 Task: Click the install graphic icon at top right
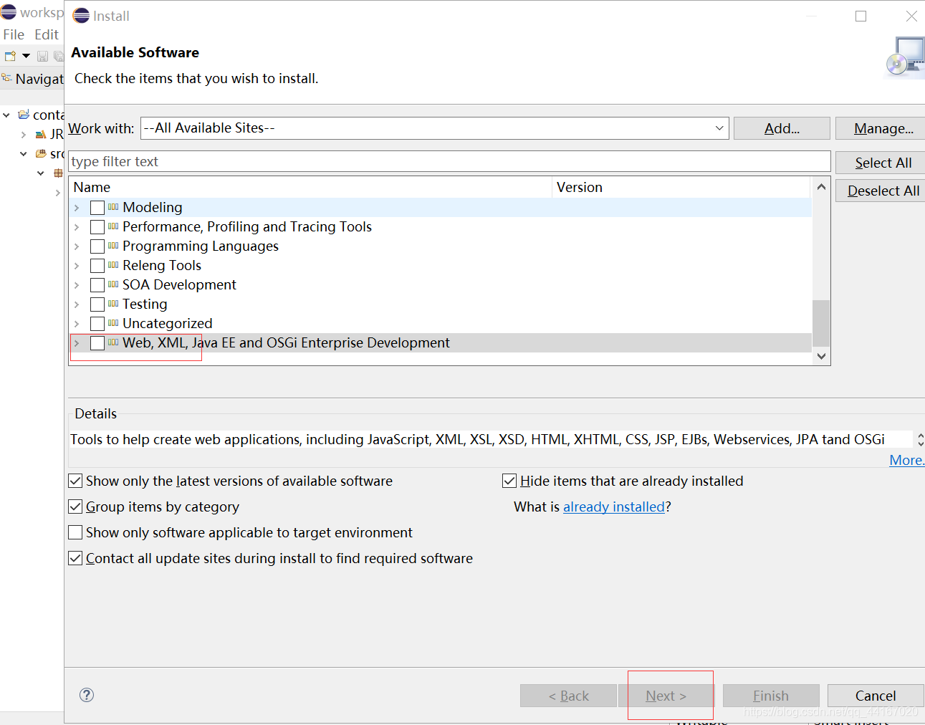click(x=904, y=58)
